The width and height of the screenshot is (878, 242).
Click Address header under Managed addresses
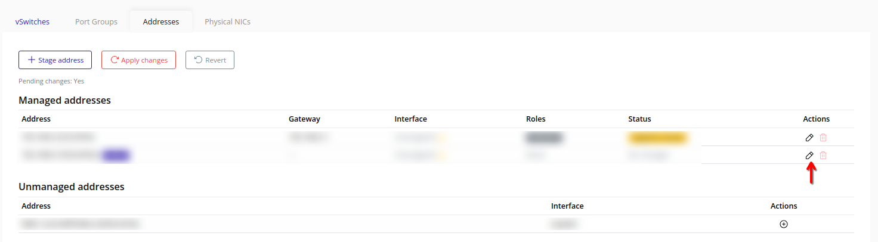36,119
